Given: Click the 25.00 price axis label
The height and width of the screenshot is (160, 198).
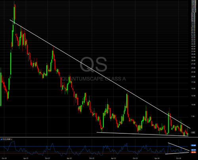Looking at the screenshot, I should (193, 68).
